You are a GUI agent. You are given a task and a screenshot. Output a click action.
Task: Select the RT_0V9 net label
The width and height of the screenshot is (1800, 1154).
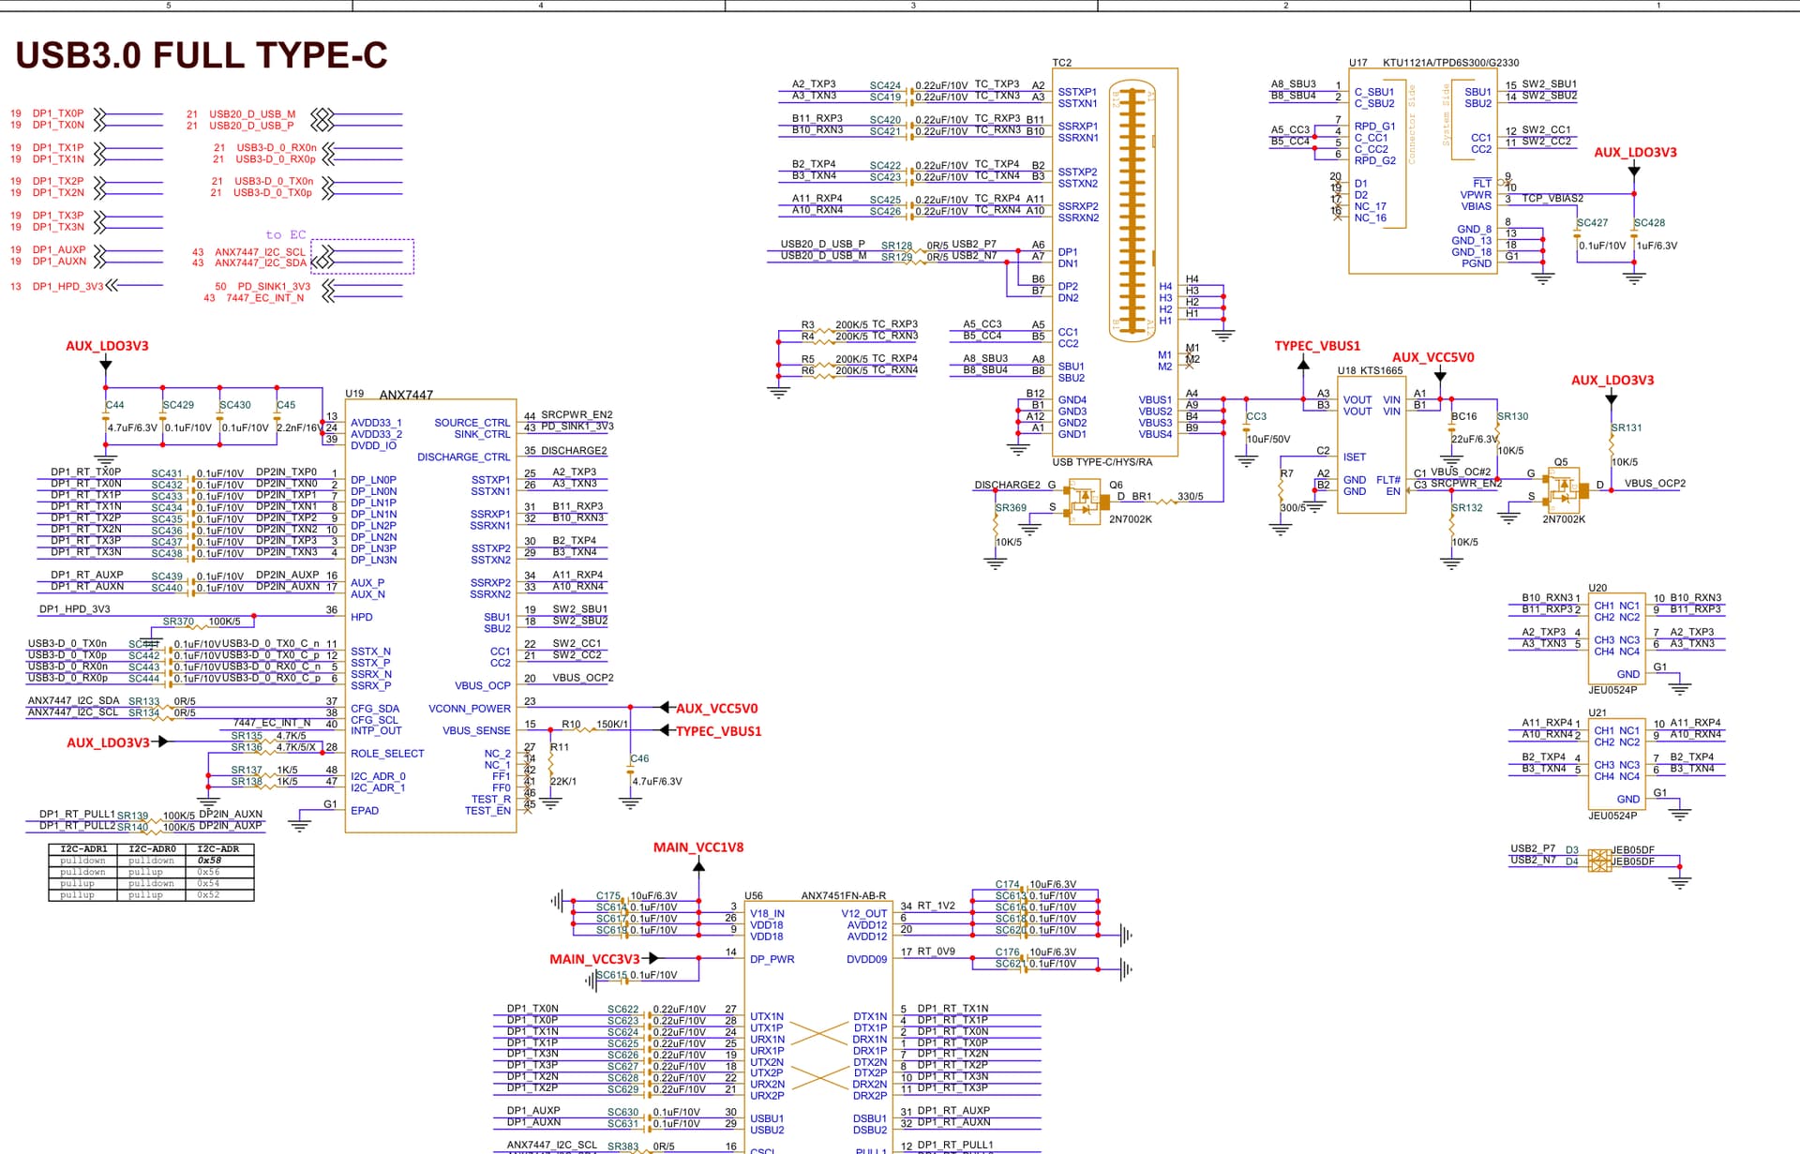[x=937, y=952]
